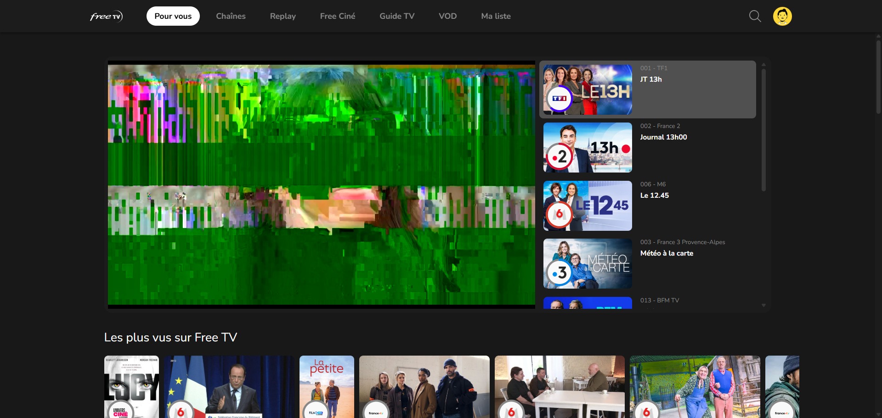The width and height of the screenshot is (882, 418).
Task: Select the Pour vous tab
Action: 173,16
